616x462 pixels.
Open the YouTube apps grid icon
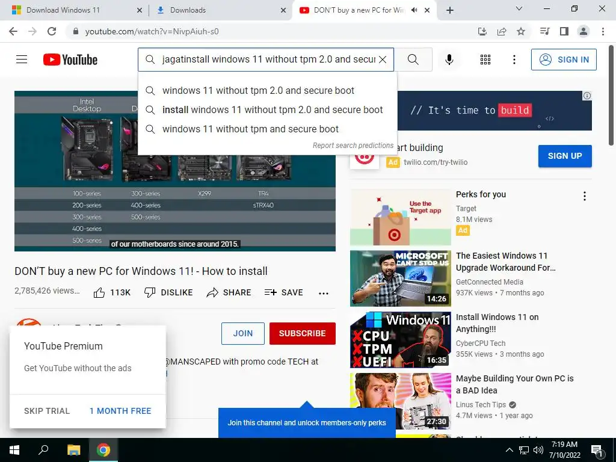[485, 60]
